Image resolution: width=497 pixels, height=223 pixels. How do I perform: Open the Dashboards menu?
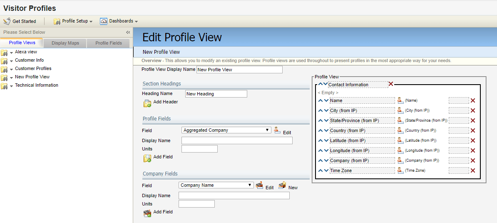pos(119,21)
